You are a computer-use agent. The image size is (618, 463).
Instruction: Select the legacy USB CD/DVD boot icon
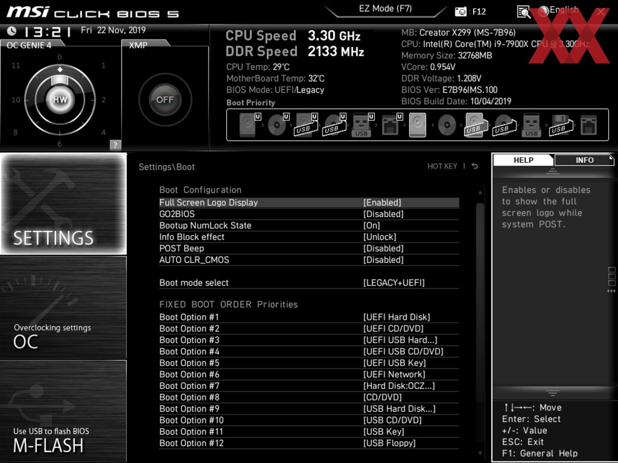pyautogui.click(x=504, y=125)
